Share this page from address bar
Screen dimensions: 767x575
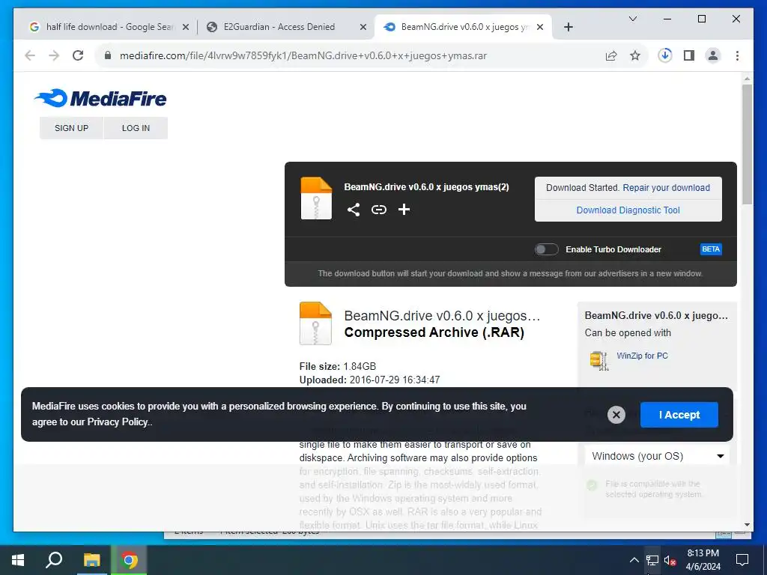(x=611, y=55)
